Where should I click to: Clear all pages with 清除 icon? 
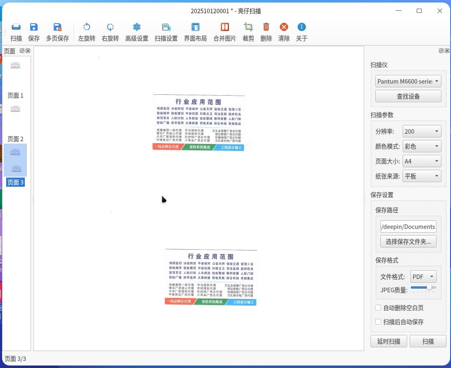tap(284, 32)
